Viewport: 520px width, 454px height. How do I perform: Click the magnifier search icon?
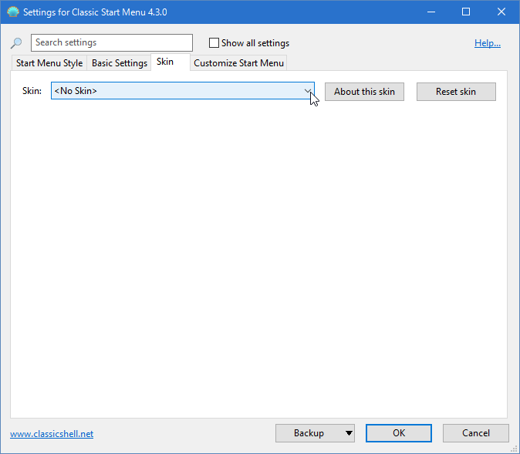(x=16, y=43)
